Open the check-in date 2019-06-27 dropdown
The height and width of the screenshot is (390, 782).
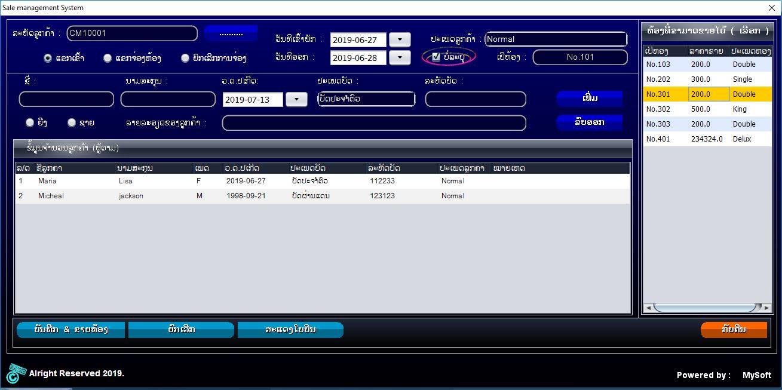[x=400, y=39]
